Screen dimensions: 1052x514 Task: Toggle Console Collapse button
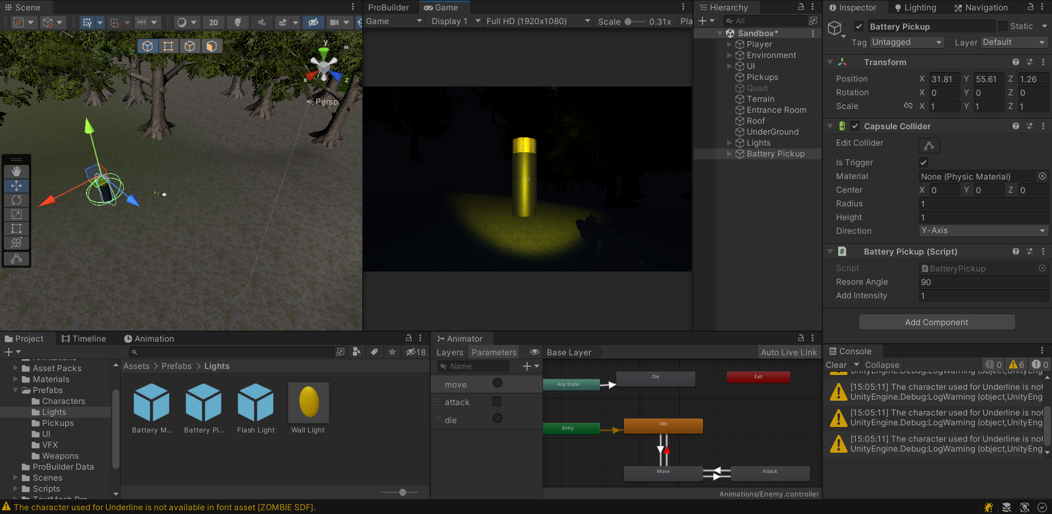tap(882, 365)
